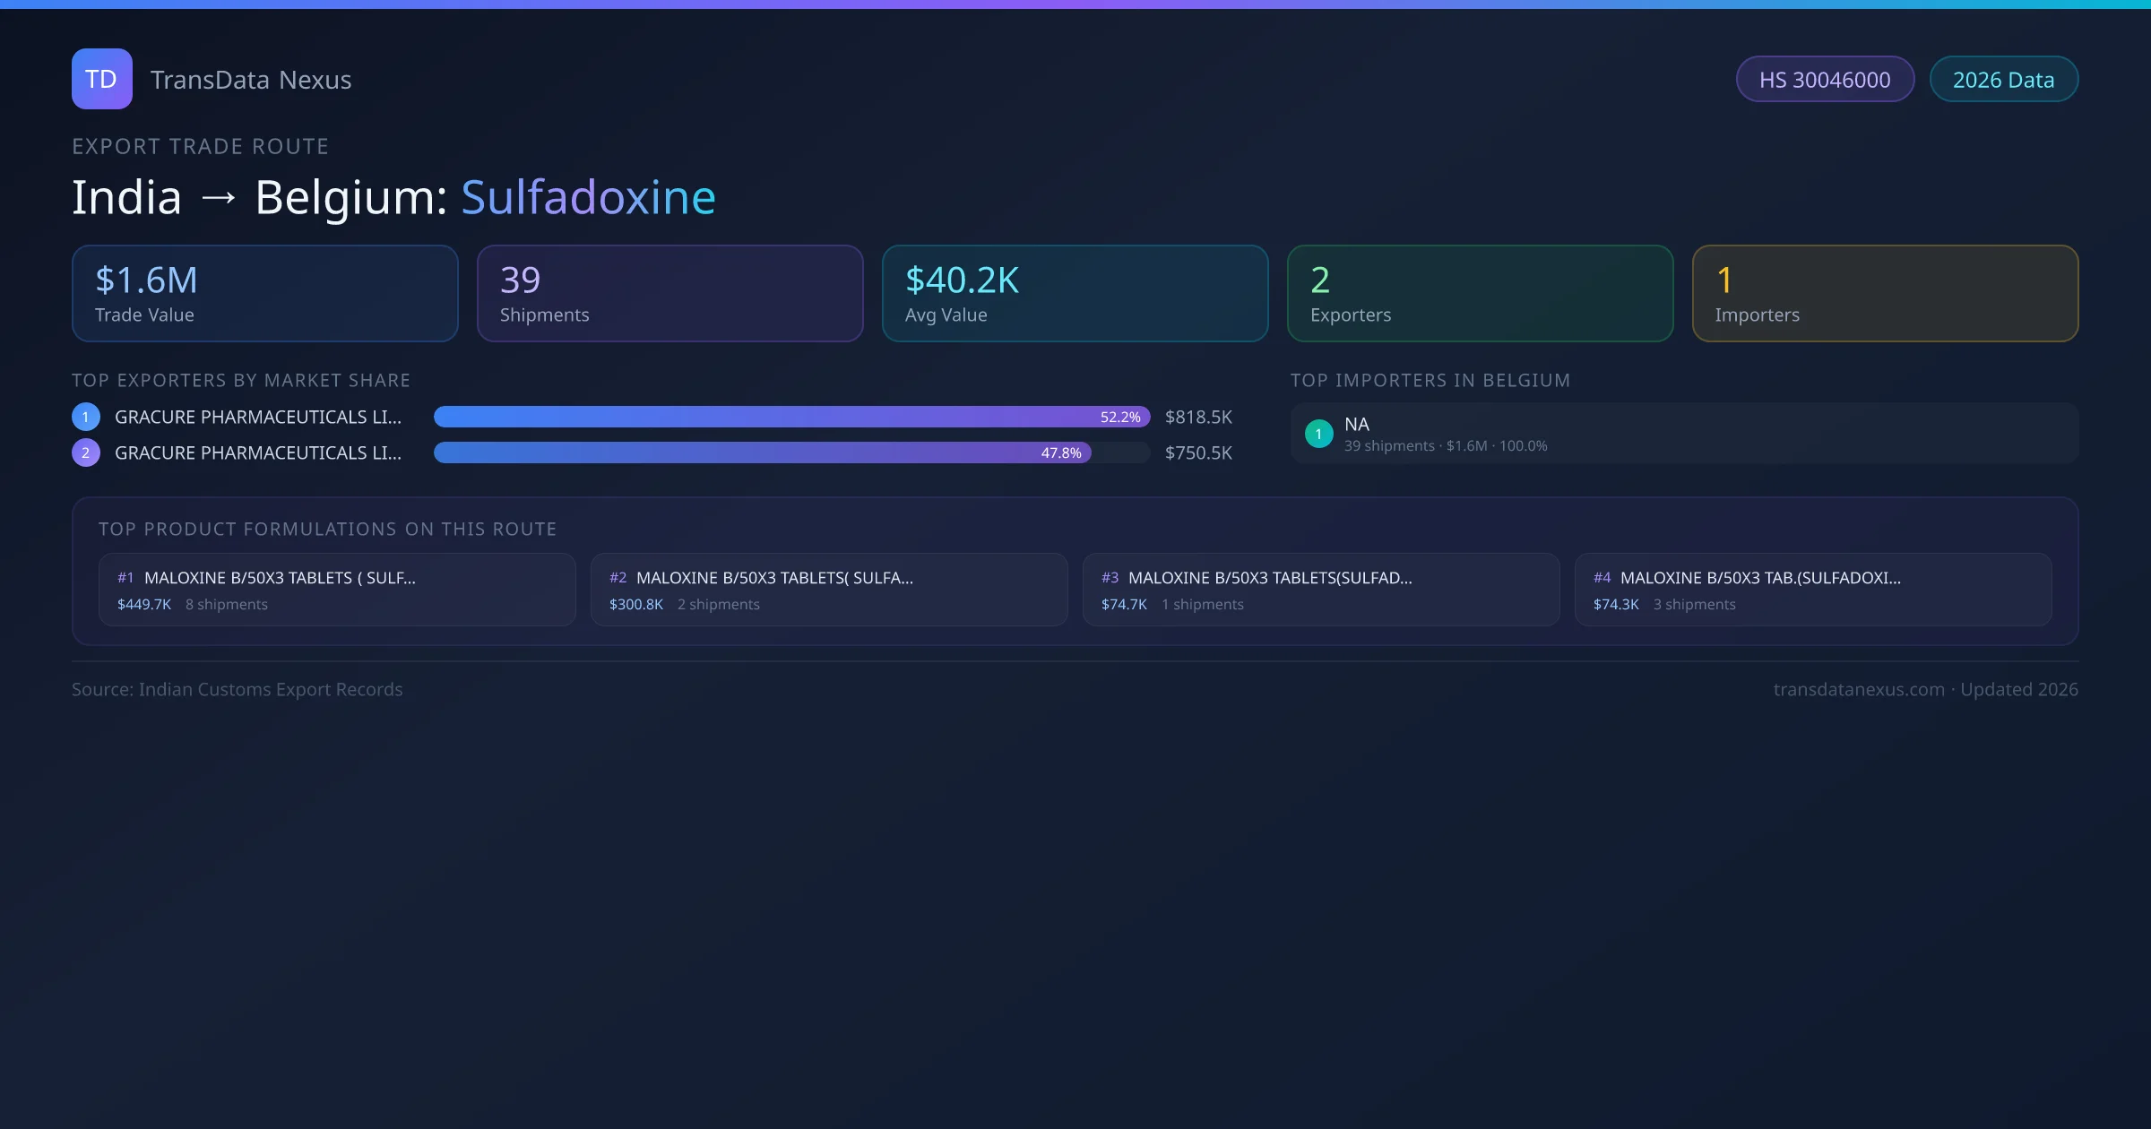
Task: Select the 39 Shipments stat card
Action: 669,294
